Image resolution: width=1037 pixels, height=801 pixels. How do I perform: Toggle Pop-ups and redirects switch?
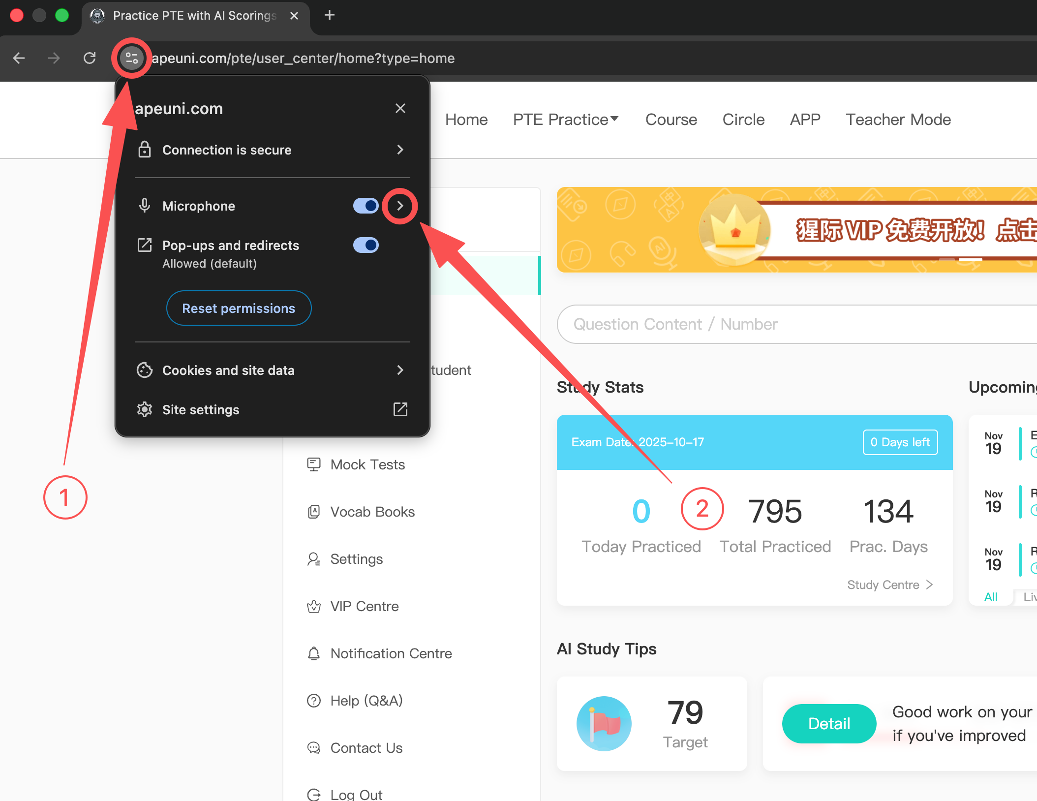tap(366, 245)
